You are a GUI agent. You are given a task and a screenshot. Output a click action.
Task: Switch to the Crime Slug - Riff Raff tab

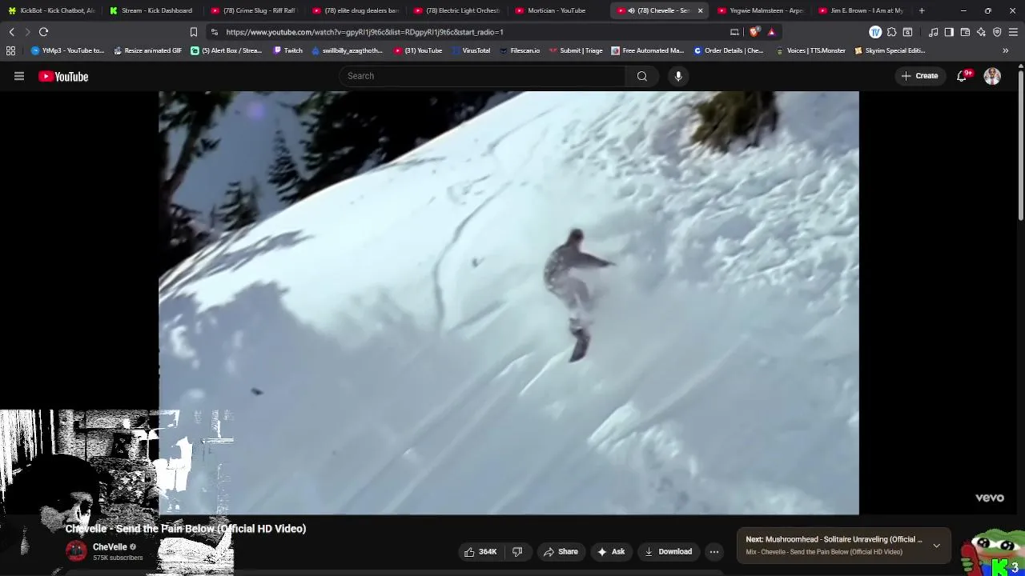coord(253,10)
